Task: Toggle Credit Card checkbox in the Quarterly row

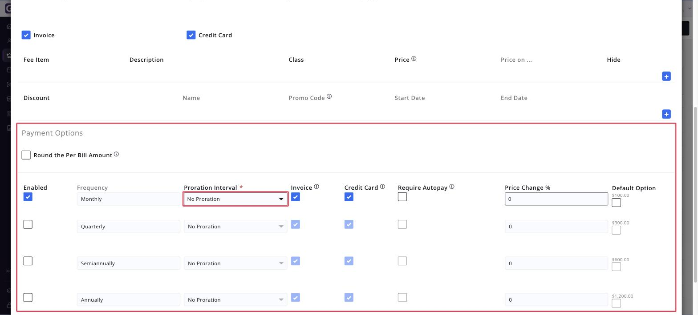Action: tap(349, 224)
